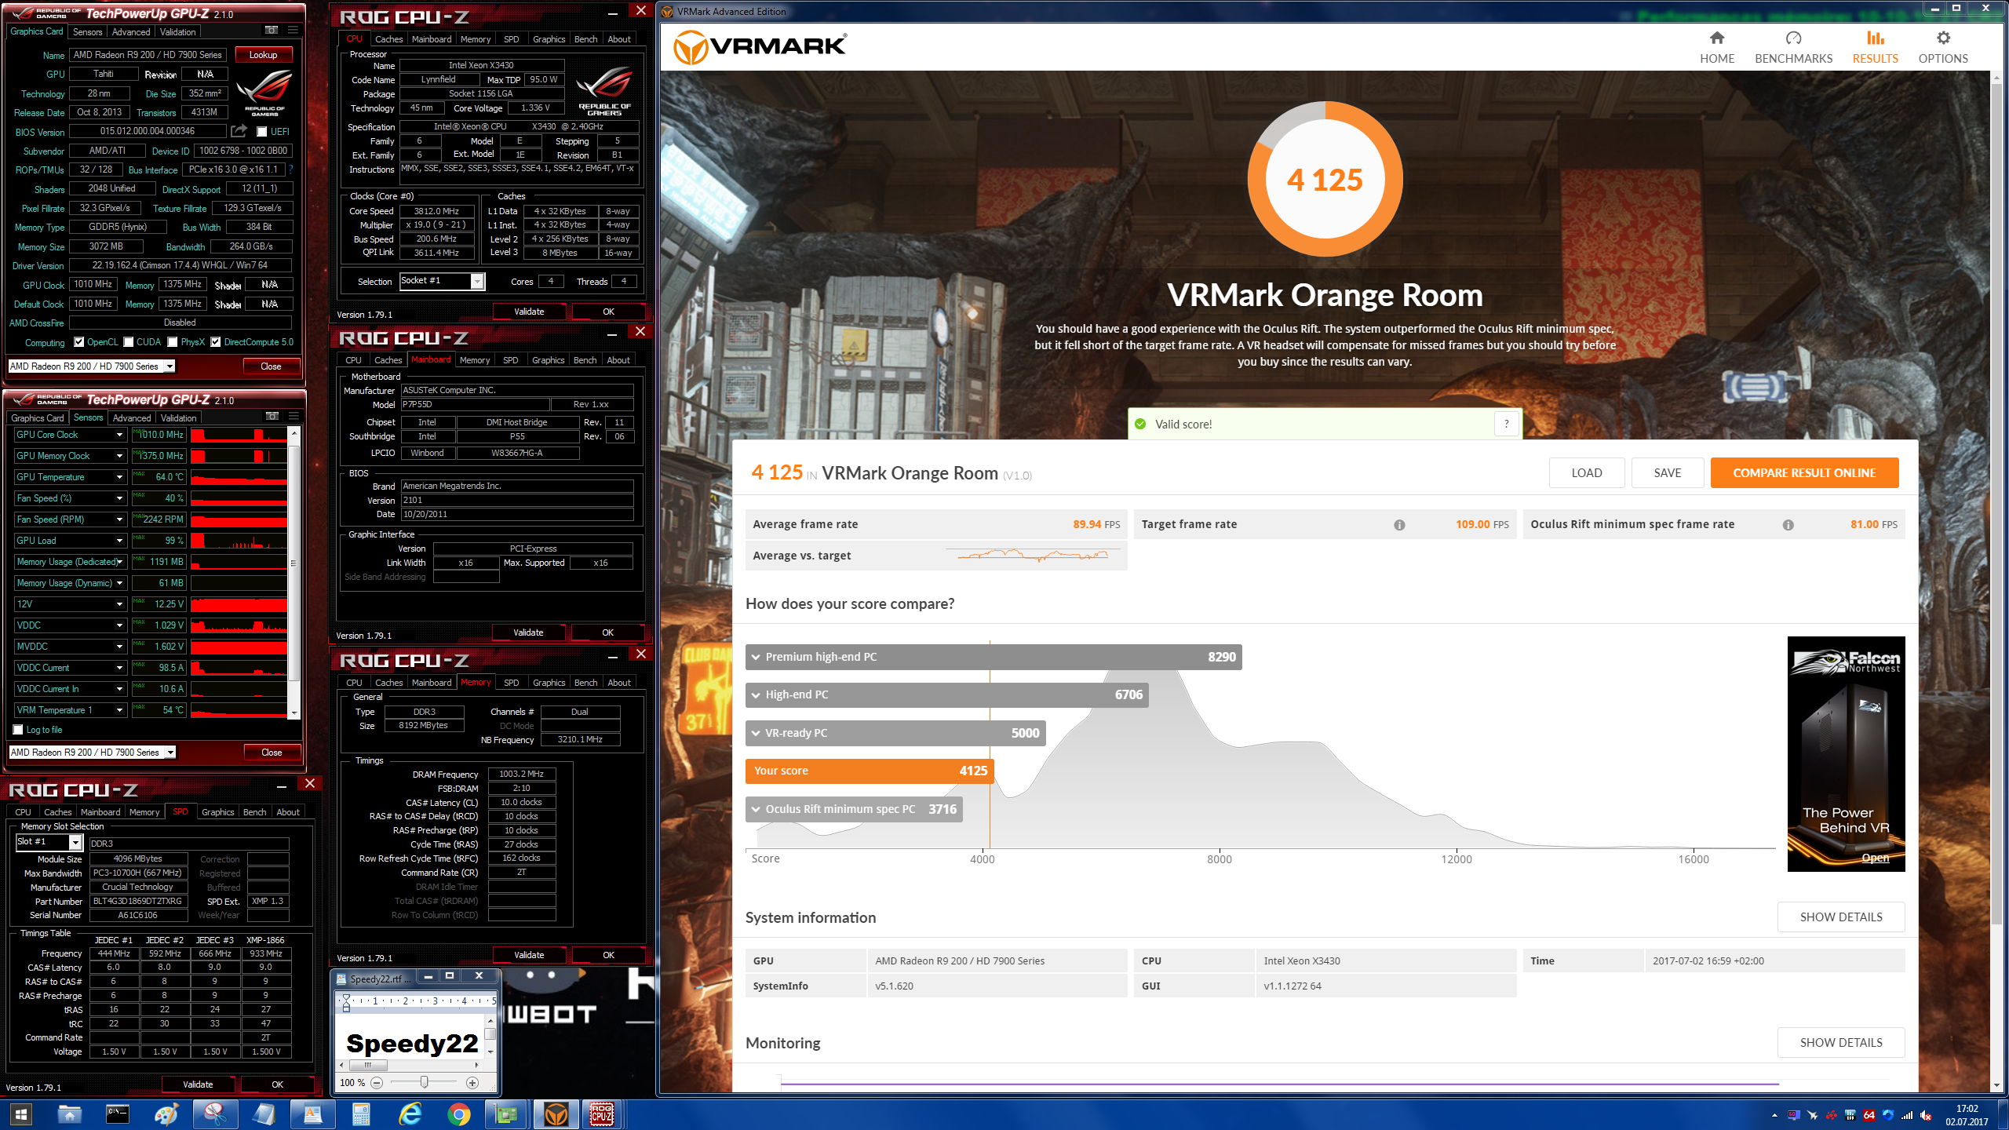Open Graphics tab in CPU-Z Mainboard window
Screen dimensions: 2009x1130
(x=548, y=360)
